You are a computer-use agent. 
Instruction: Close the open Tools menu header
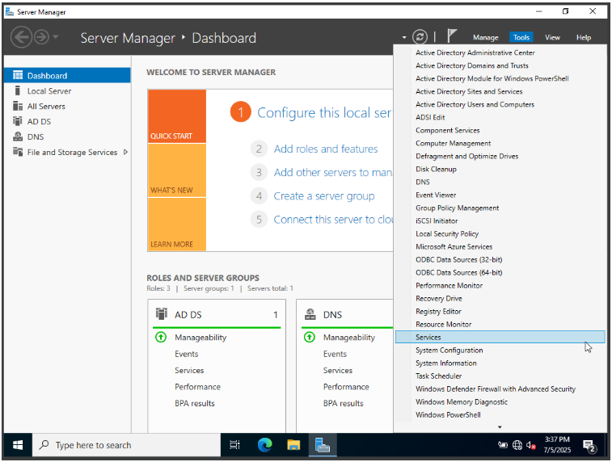(x=521, y=37)
